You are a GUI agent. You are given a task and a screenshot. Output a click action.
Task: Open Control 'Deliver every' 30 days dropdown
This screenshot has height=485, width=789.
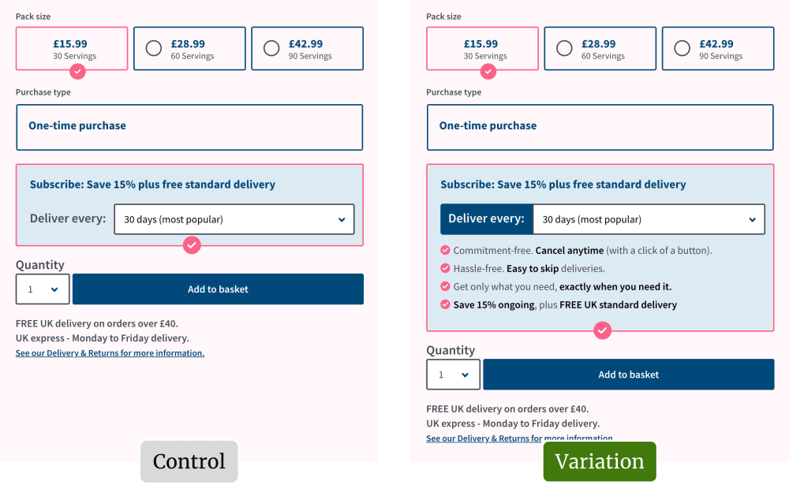[234, 219]
